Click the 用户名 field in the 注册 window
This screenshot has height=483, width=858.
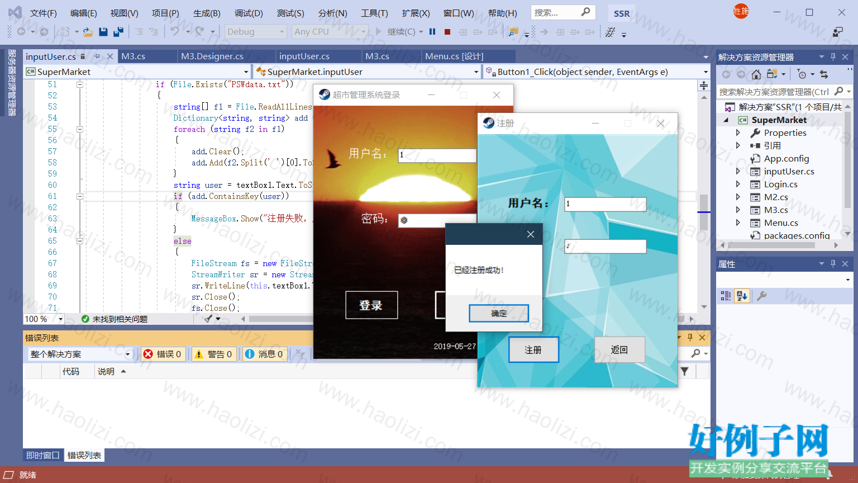pyautogui.click(x=605, y=204)
